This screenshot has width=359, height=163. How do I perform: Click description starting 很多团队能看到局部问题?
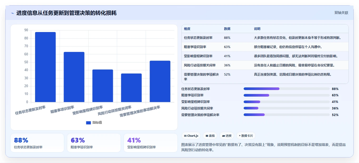296,56
